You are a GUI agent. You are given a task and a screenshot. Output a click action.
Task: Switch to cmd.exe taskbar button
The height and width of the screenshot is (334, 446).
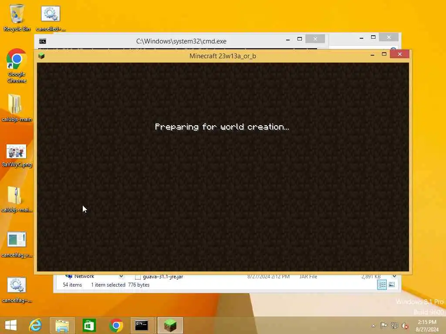pyautogui.click(x=142, y=325)
